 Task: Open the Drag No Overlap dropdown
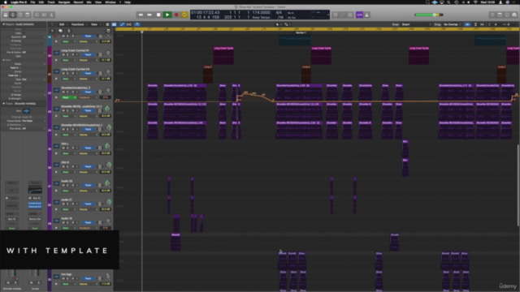tap(452, 24)
